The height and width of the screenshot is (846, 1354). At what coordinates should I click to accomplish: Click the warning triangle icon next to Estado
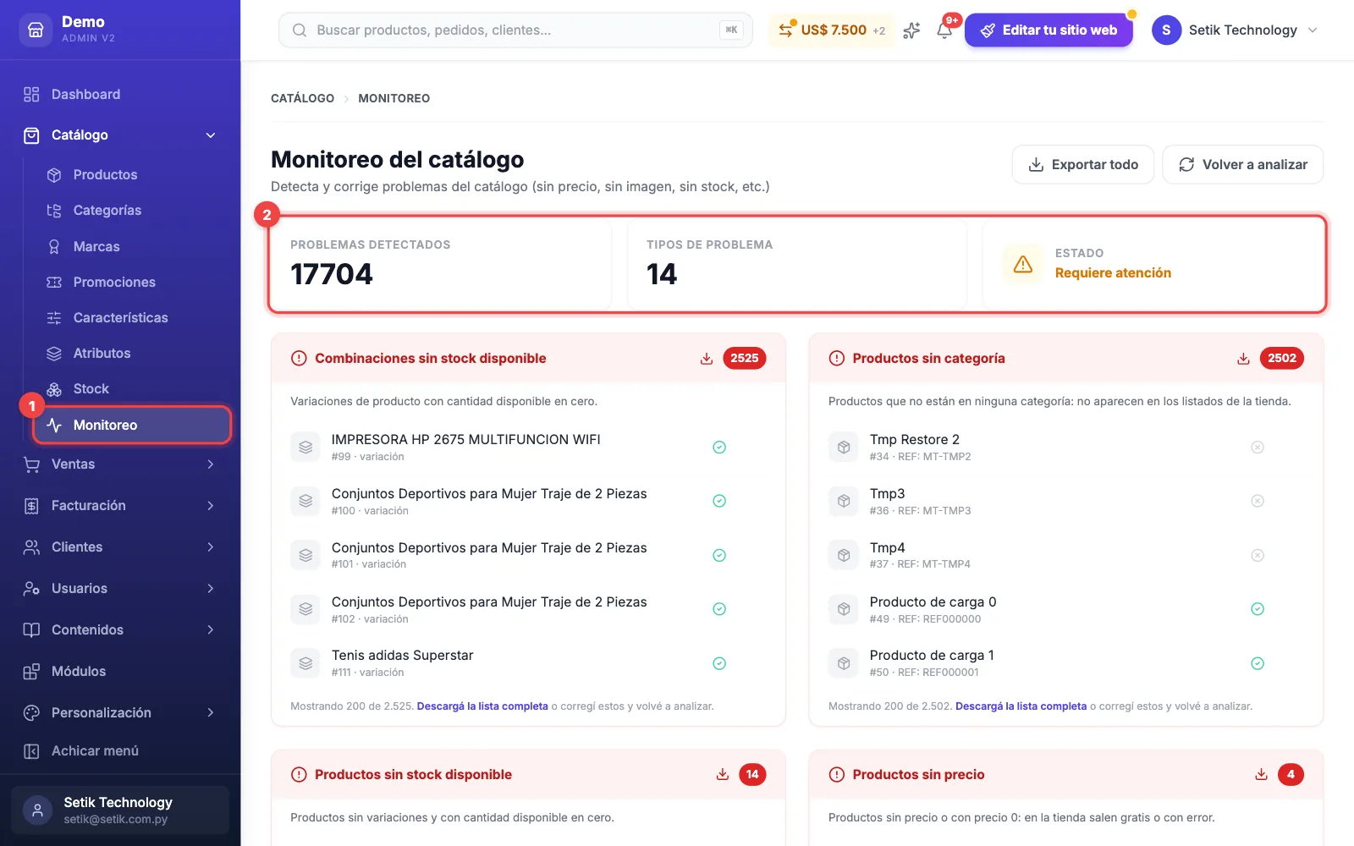pyautogui.click(x=1023, y=264)
